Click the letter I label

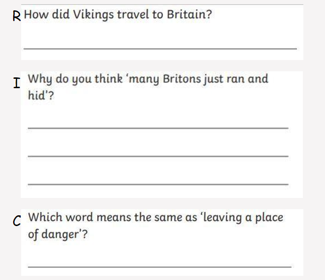17,83
